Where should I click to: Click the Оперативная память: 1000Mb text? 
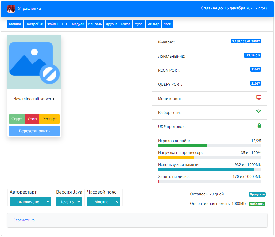point(218,204)
